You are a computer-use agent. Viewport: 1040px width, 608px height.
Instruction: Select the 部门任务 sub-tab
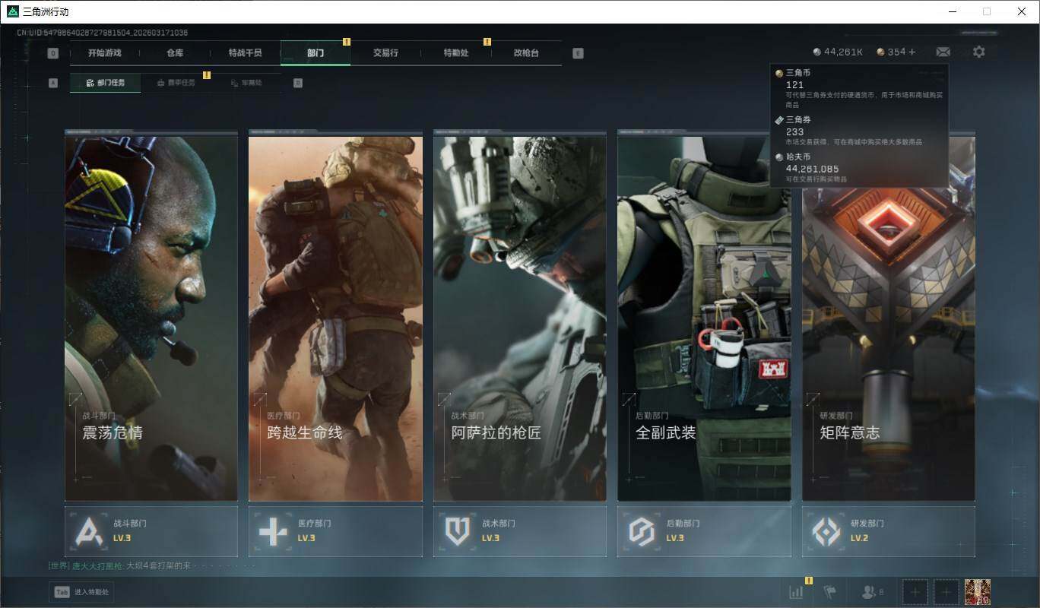(x=105, y=83)
